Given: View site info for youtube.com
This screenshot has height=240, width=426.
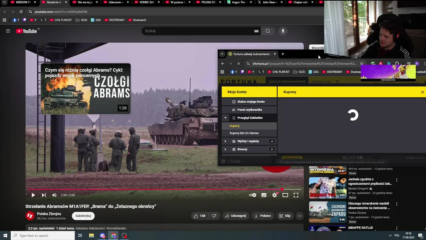Looking at the screenshot, I should pos(30,12).
